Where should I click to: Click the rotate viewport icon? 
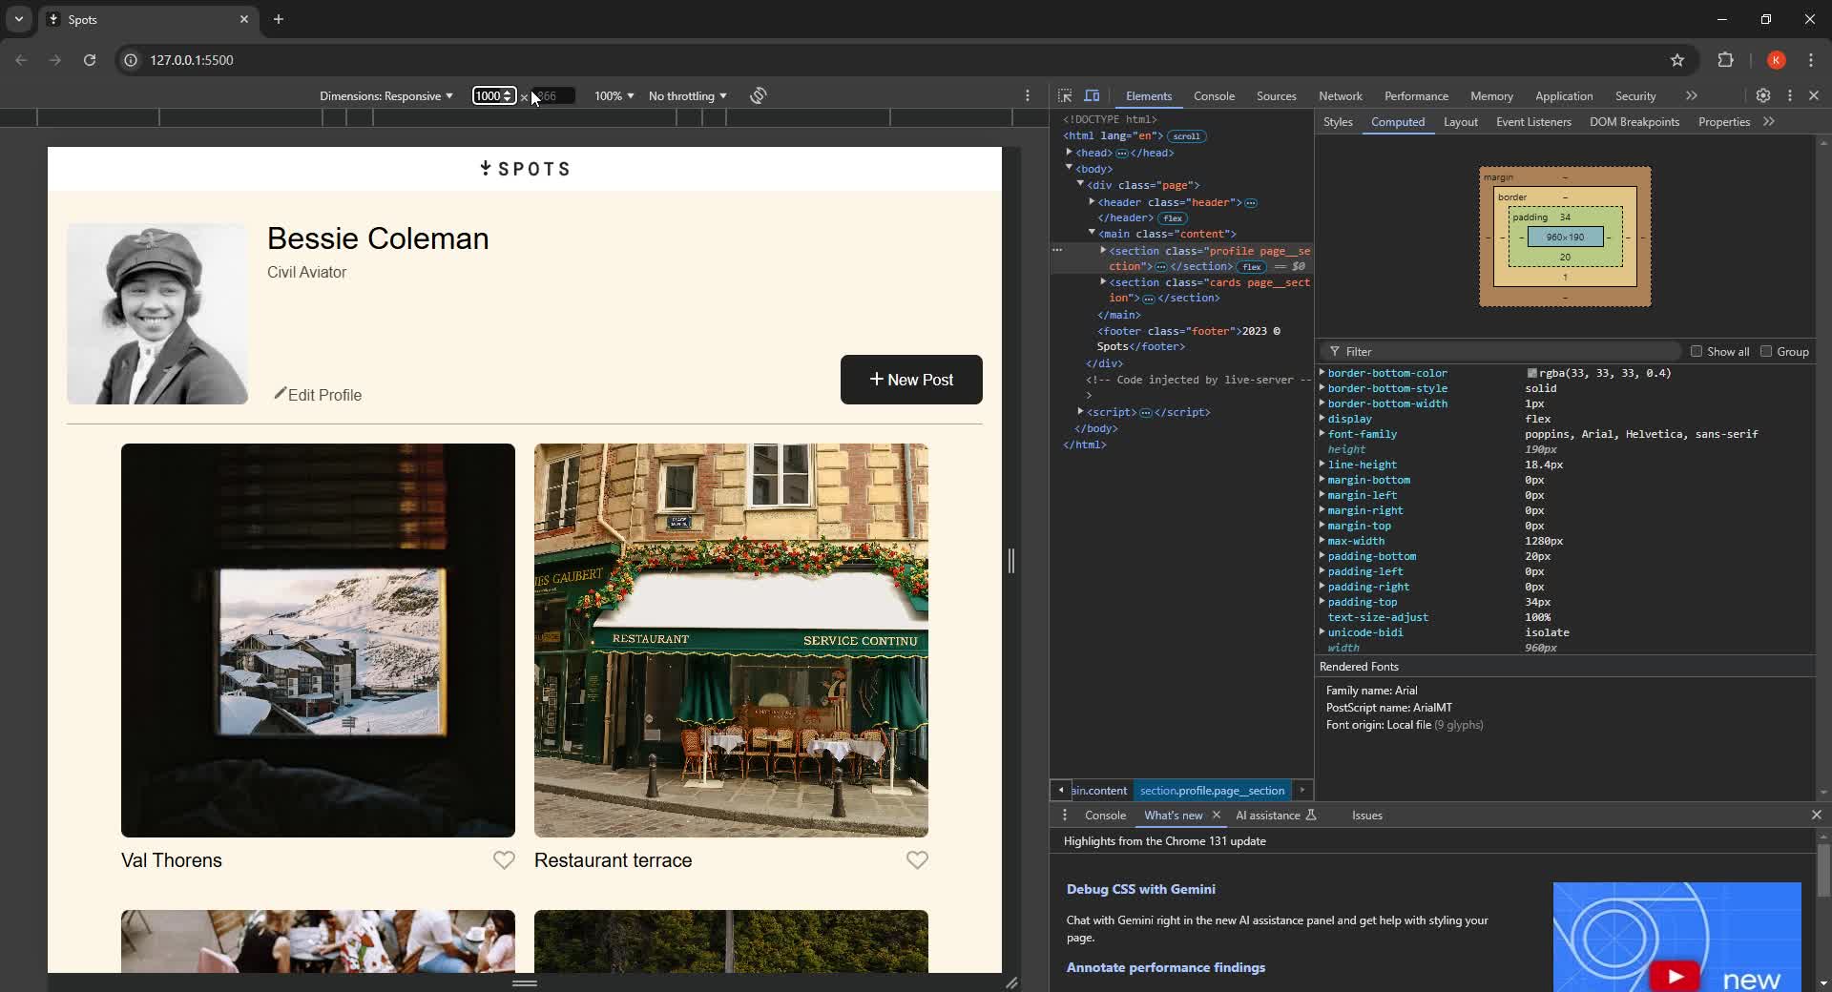[759, 95]
